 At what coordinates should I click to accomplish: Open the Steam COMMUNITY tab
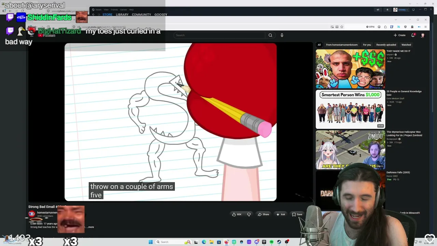(141, 15)
